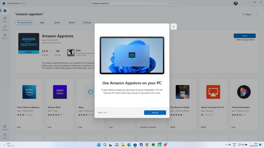Open the Apps section in the sidebar

point(5,19)
